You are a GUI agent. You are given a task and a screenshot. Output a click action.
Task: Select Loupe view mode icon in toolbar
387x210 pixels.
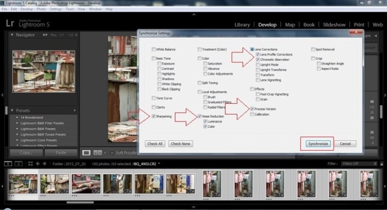(x=86, y=153)
